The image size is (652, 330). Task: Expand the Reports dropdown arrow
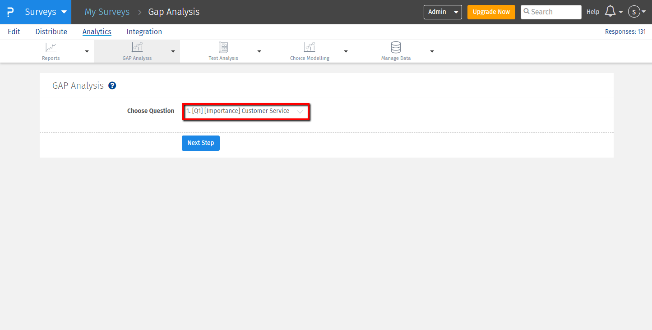[87, 51]
